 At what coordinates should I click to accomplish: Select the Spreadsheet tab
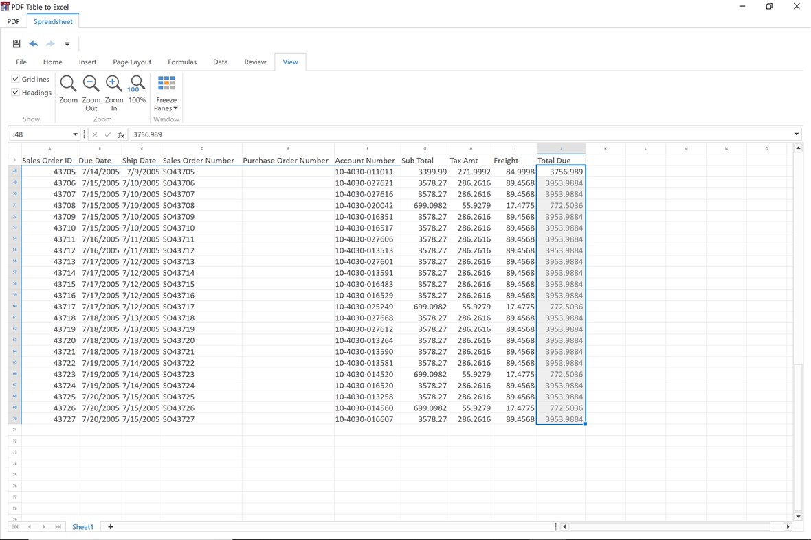54,22
